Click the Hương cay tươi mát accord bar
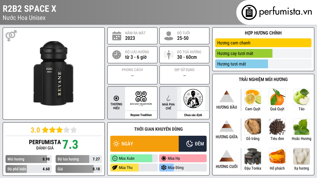Viewport: 317px width, 178px height. pos(263,53)
